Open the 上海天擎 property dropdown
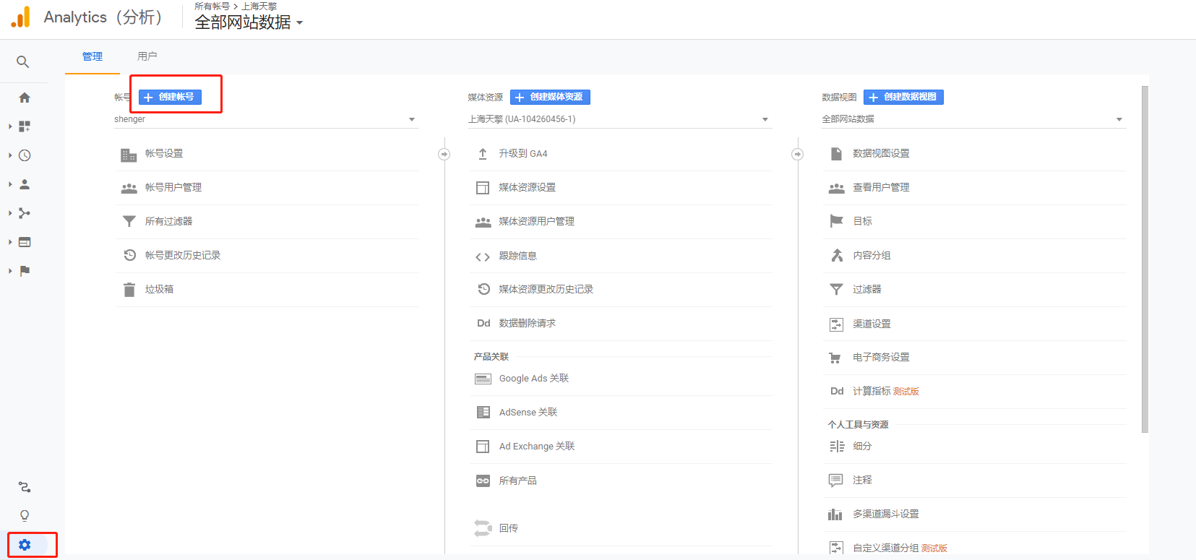The width and height of the screenshot is (1196, 560). tap(619, 119)
